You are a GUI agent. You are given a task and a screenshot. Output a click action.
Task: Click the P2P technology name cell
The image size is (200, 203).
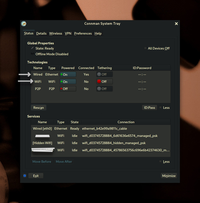[x=38, y=89]
